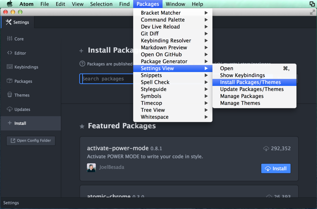Choose Manage Themes in the submenu
The height and width of the screenshot is (209, 317).
254,103
